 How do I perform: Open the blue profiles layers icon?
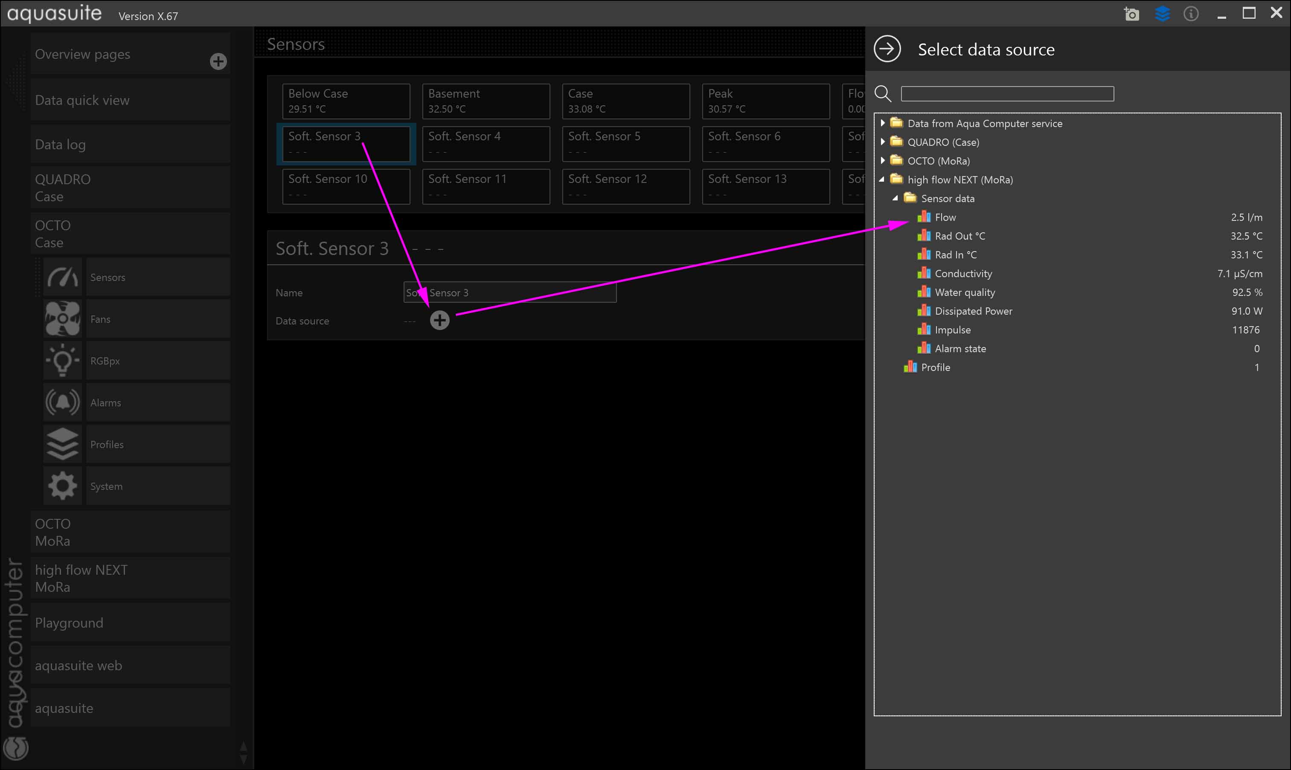tap(1162, 14)
